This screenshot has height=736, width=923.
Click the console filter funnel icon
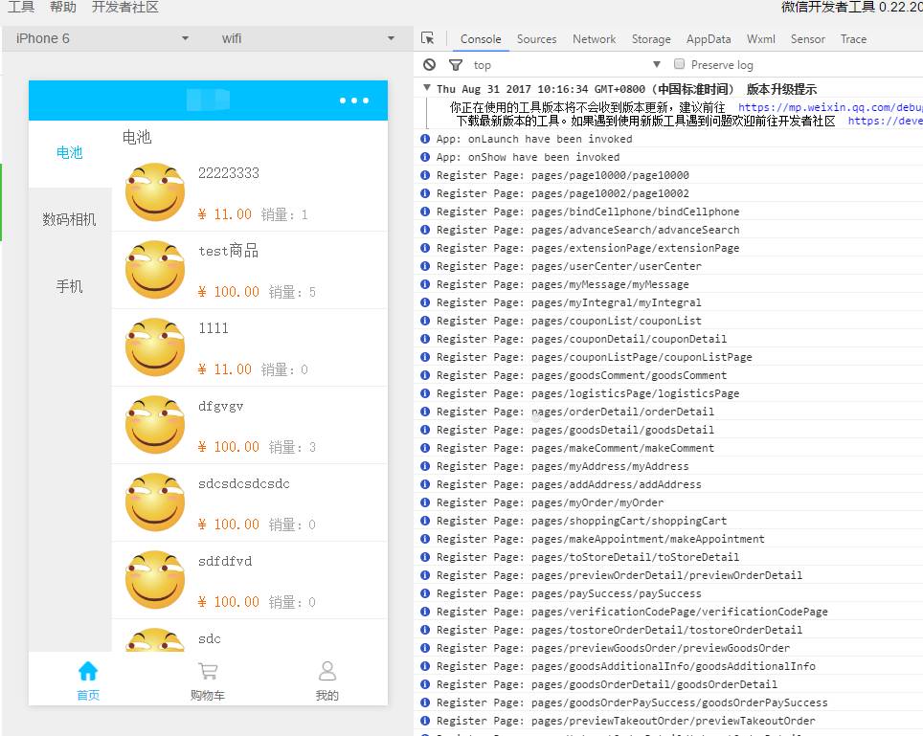455,64
